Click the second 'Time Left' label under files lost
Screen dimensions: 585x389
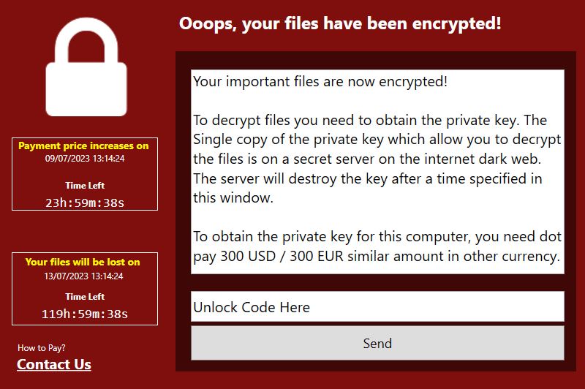[85, 297]
